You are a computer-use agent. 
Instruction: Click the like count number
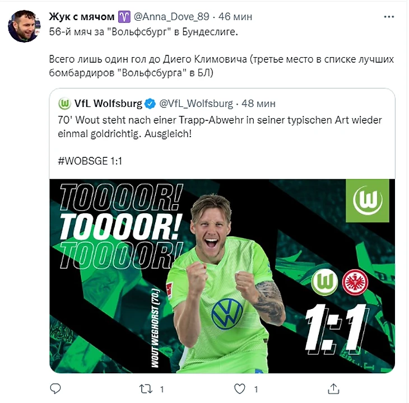[256, 389]
